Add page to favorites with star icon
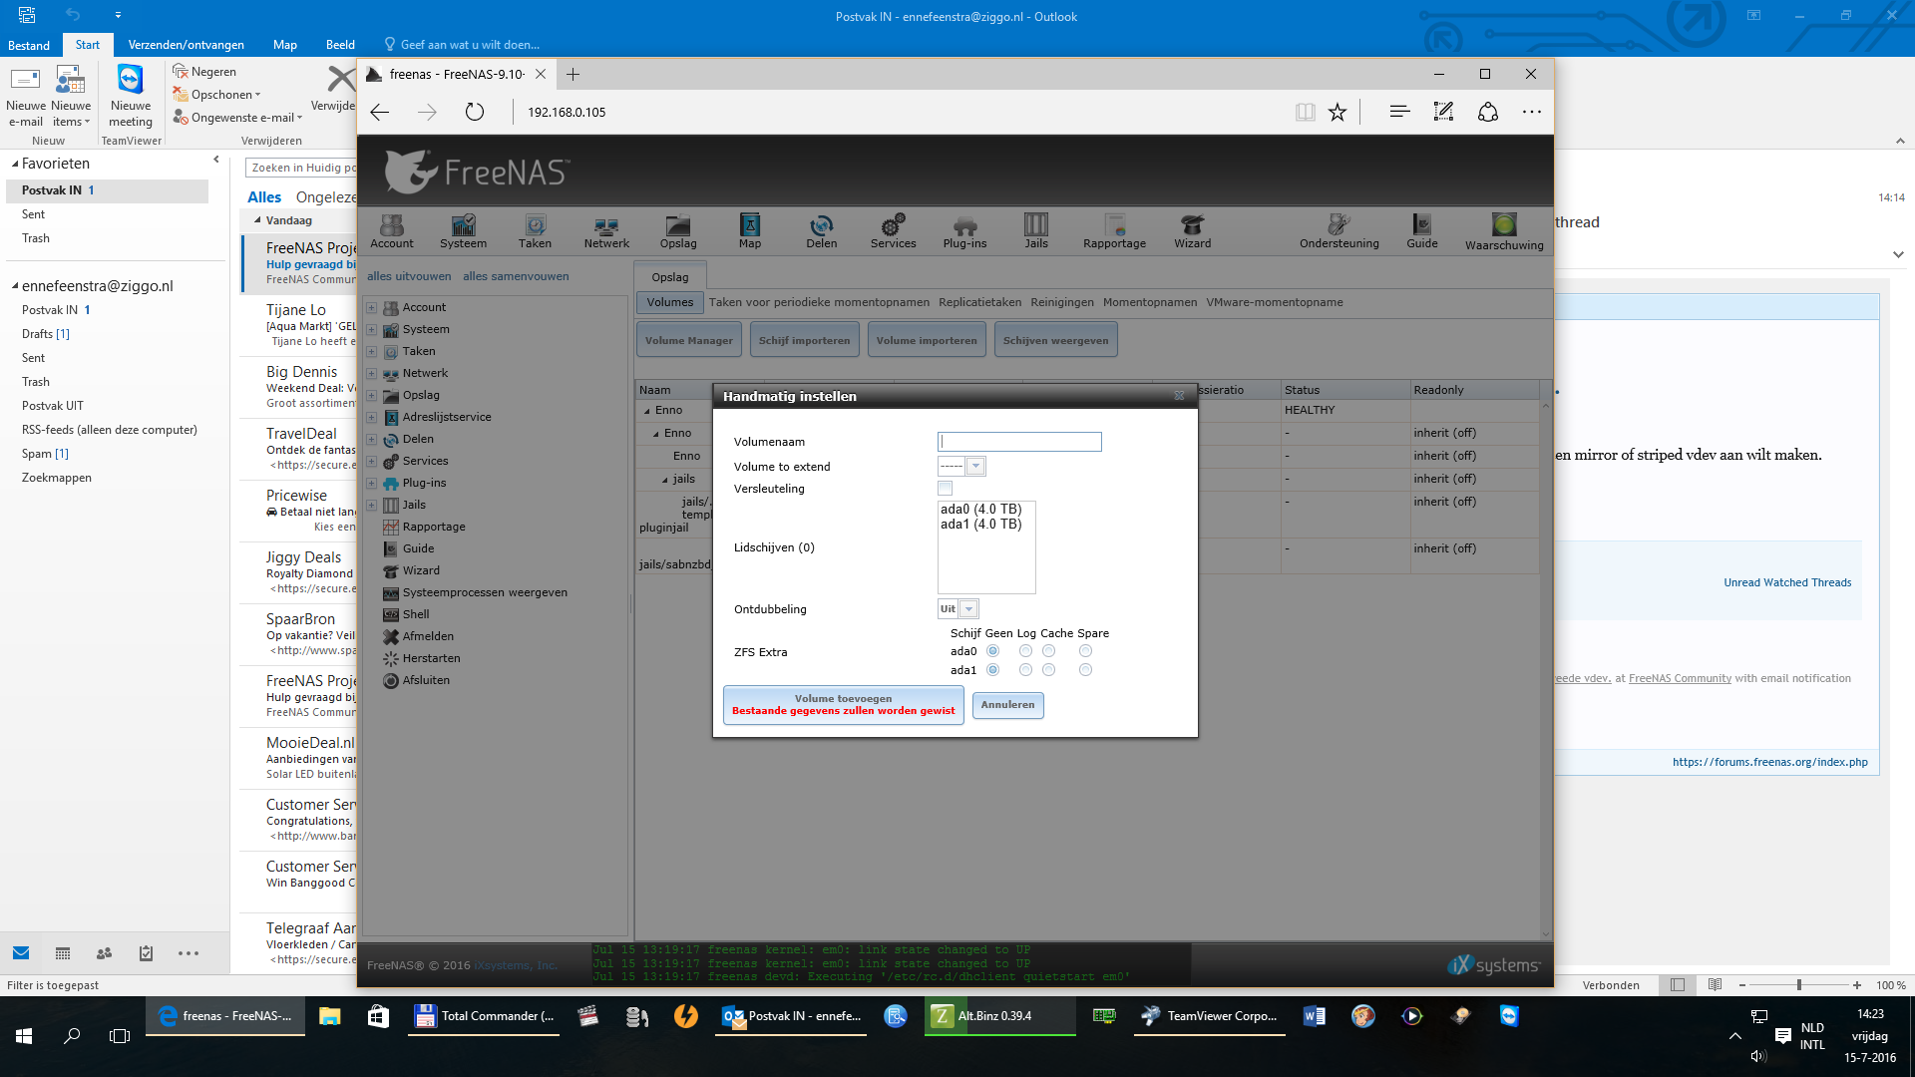Screen dimensions: 1915x1077 [x=1338, y=112]
